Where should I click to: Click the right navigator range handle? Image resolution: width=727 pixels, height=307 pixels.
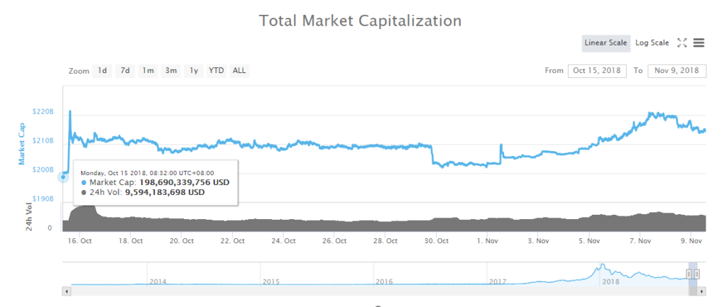pos(697,274)
